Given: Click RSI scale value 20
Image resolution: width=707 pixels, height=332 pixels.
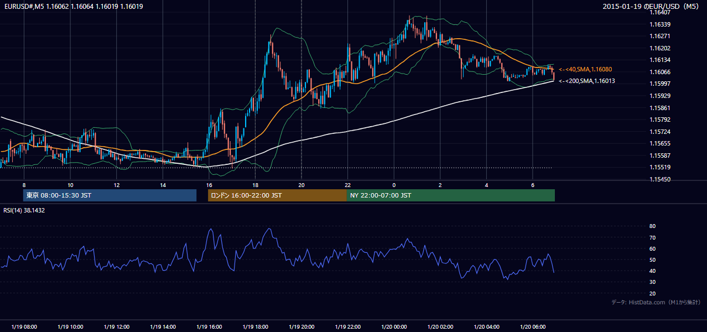Looking at the screenshot, I should pyautogui.click(x=653, y=293).
